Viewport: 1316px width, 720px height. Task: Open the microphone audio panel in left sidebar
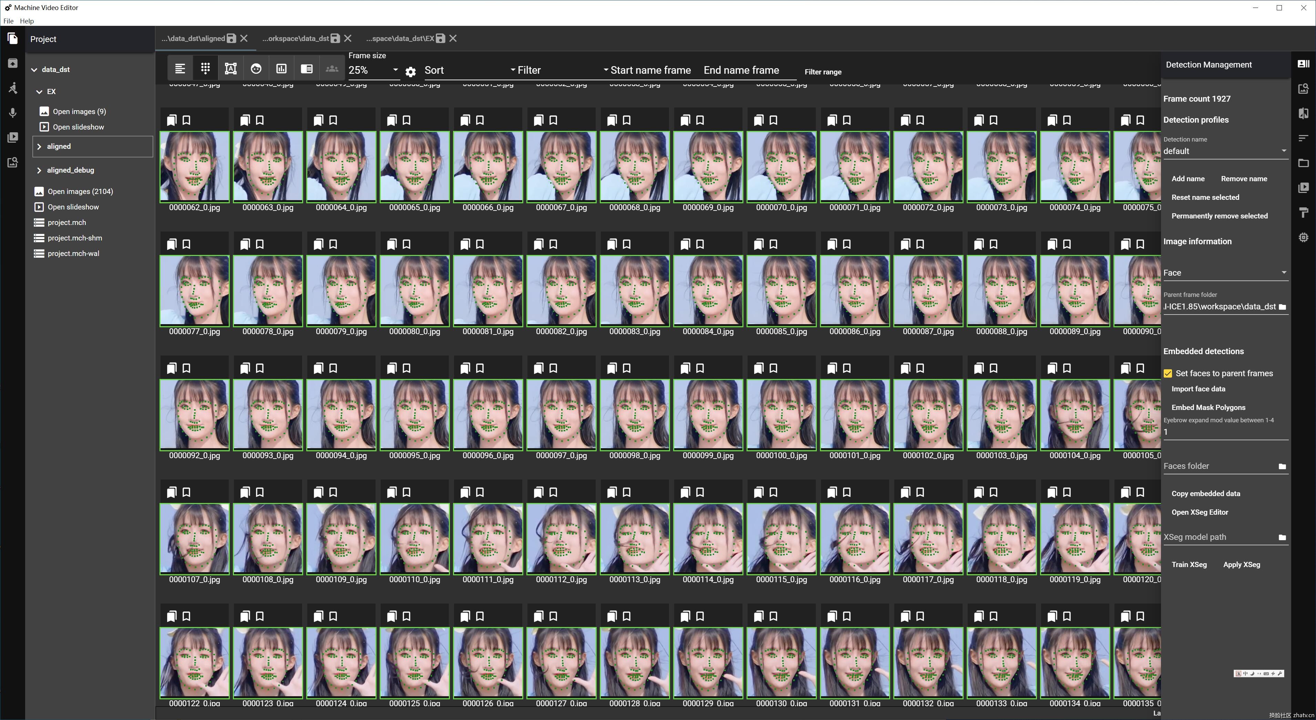(13, 113)
